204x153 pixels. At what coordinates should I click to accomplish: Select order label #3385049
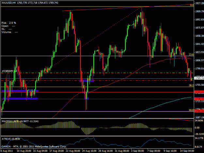point(8,71)
